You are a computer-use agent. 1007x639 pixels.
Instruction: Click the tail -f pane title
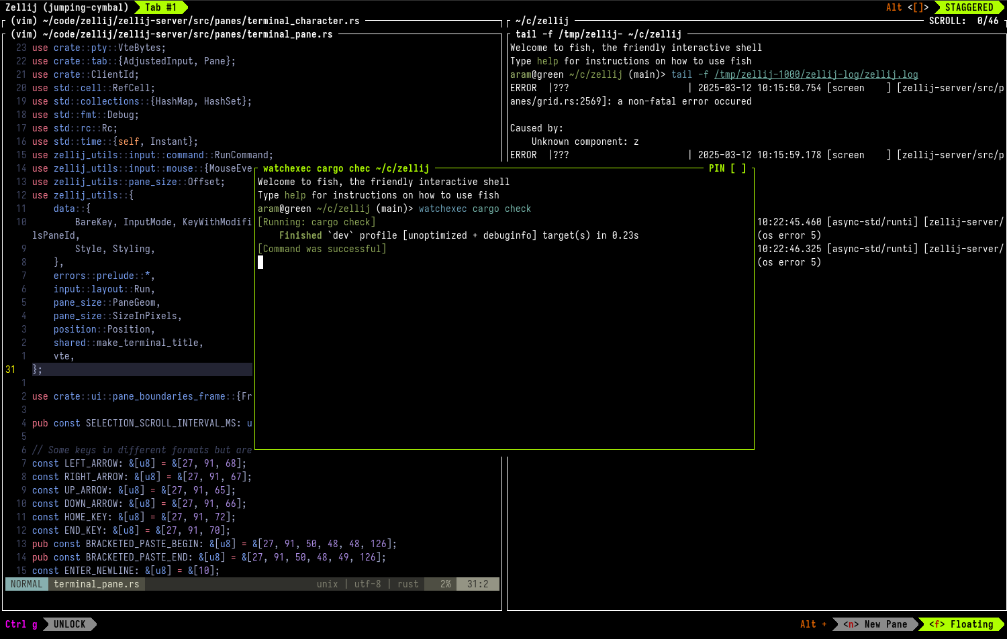click(599, 34)
